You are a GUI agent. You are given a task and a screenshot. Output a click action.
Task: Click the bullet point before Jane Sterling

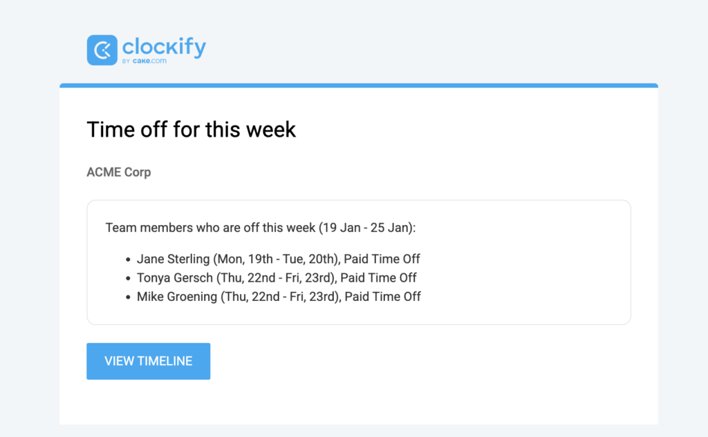(x=128, y=260)
